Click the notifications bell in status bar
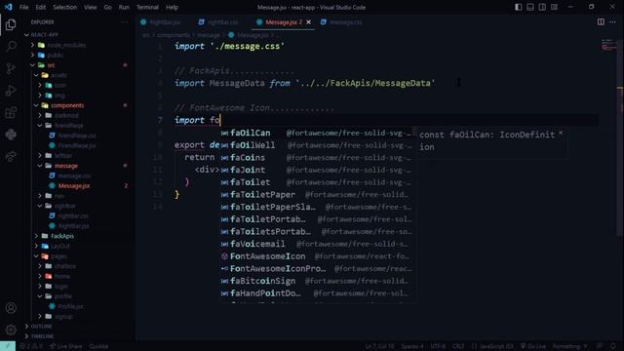 613,346
